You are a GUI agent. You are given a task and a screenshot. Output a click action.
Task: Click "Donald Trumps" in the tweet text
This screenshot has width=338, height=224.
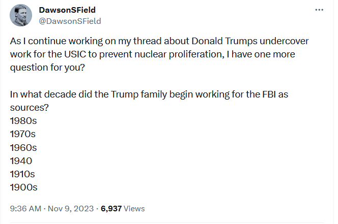click(224, 41)
